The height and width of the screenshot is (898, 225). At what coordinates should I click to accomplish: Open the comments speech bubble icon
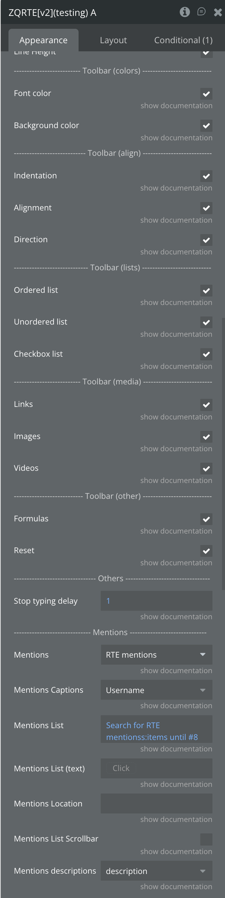coord(201,12)
